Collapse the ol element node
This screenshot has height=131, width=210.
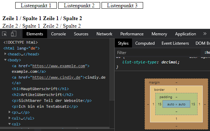pyautogui.click(x=9, y=124)
